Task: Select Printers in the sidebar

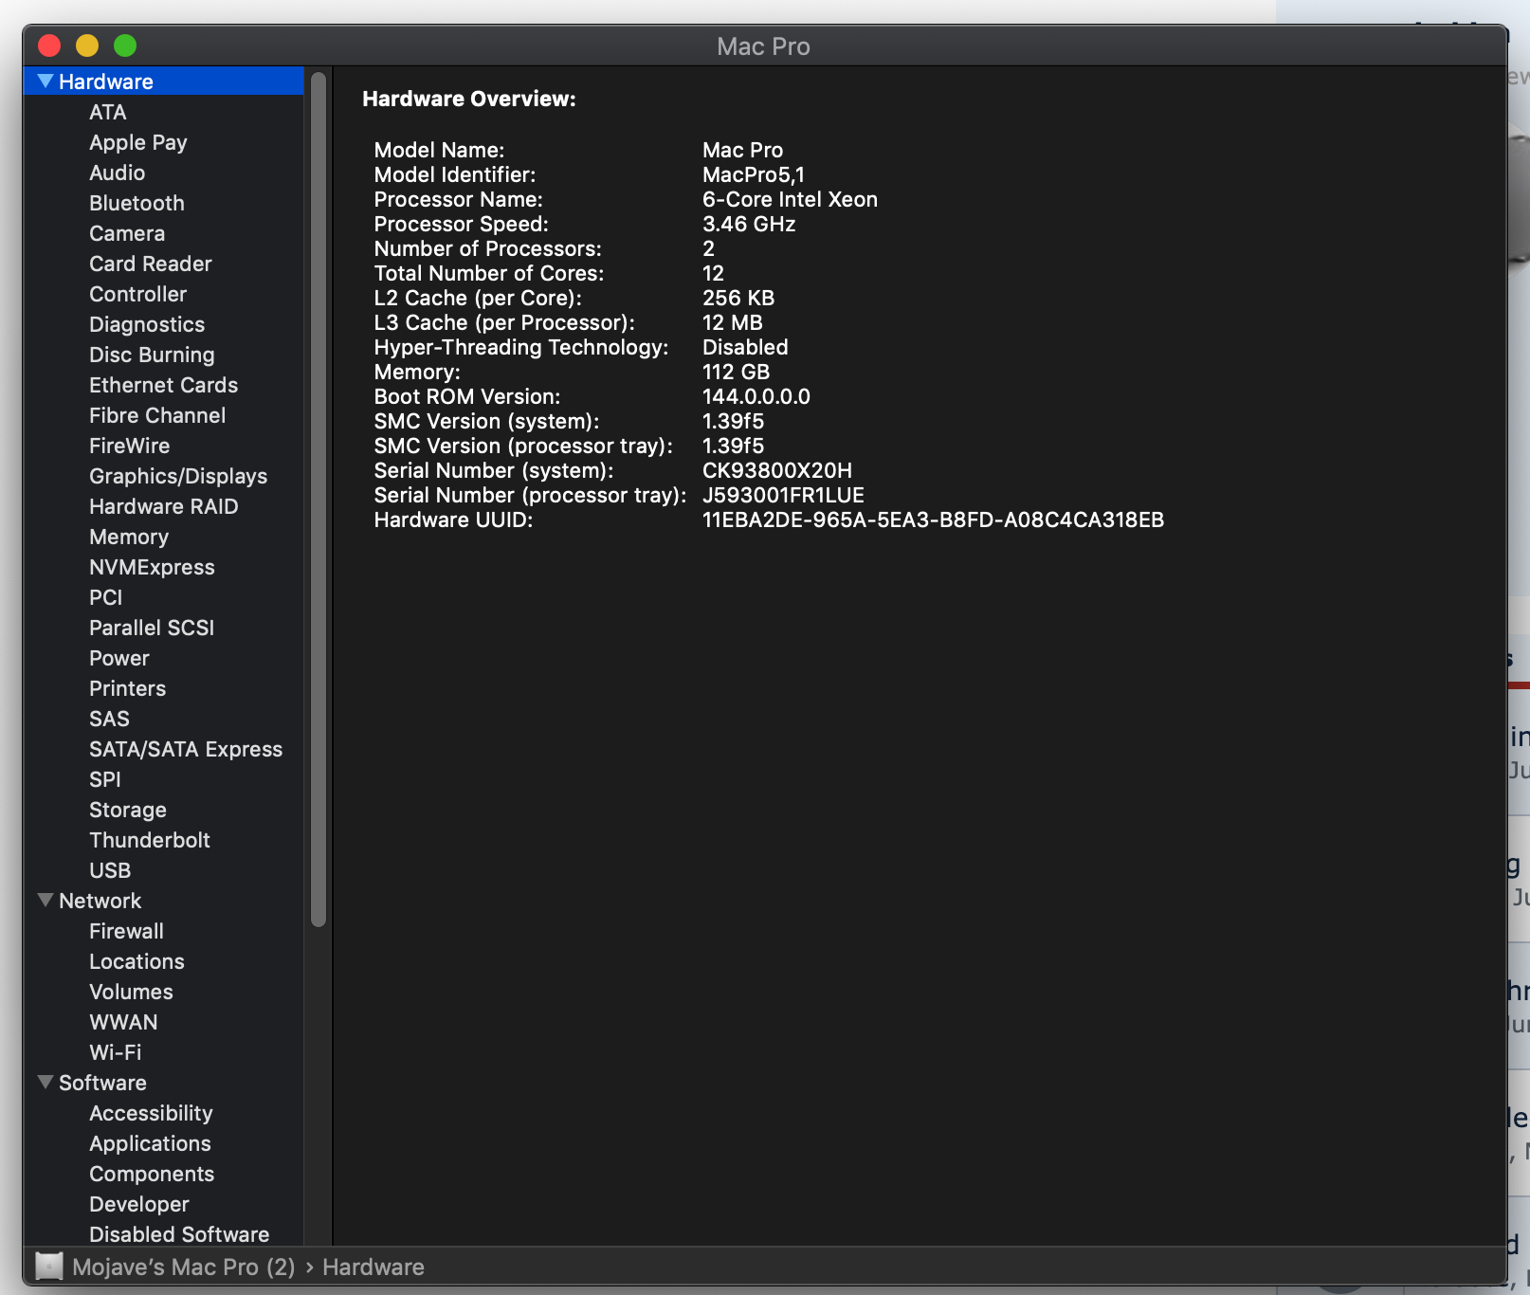Action: (128, 688)
